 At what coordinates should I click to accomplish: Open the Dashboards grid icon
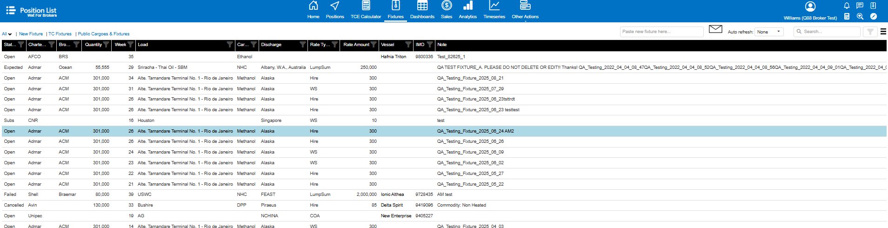pos(422,6)
